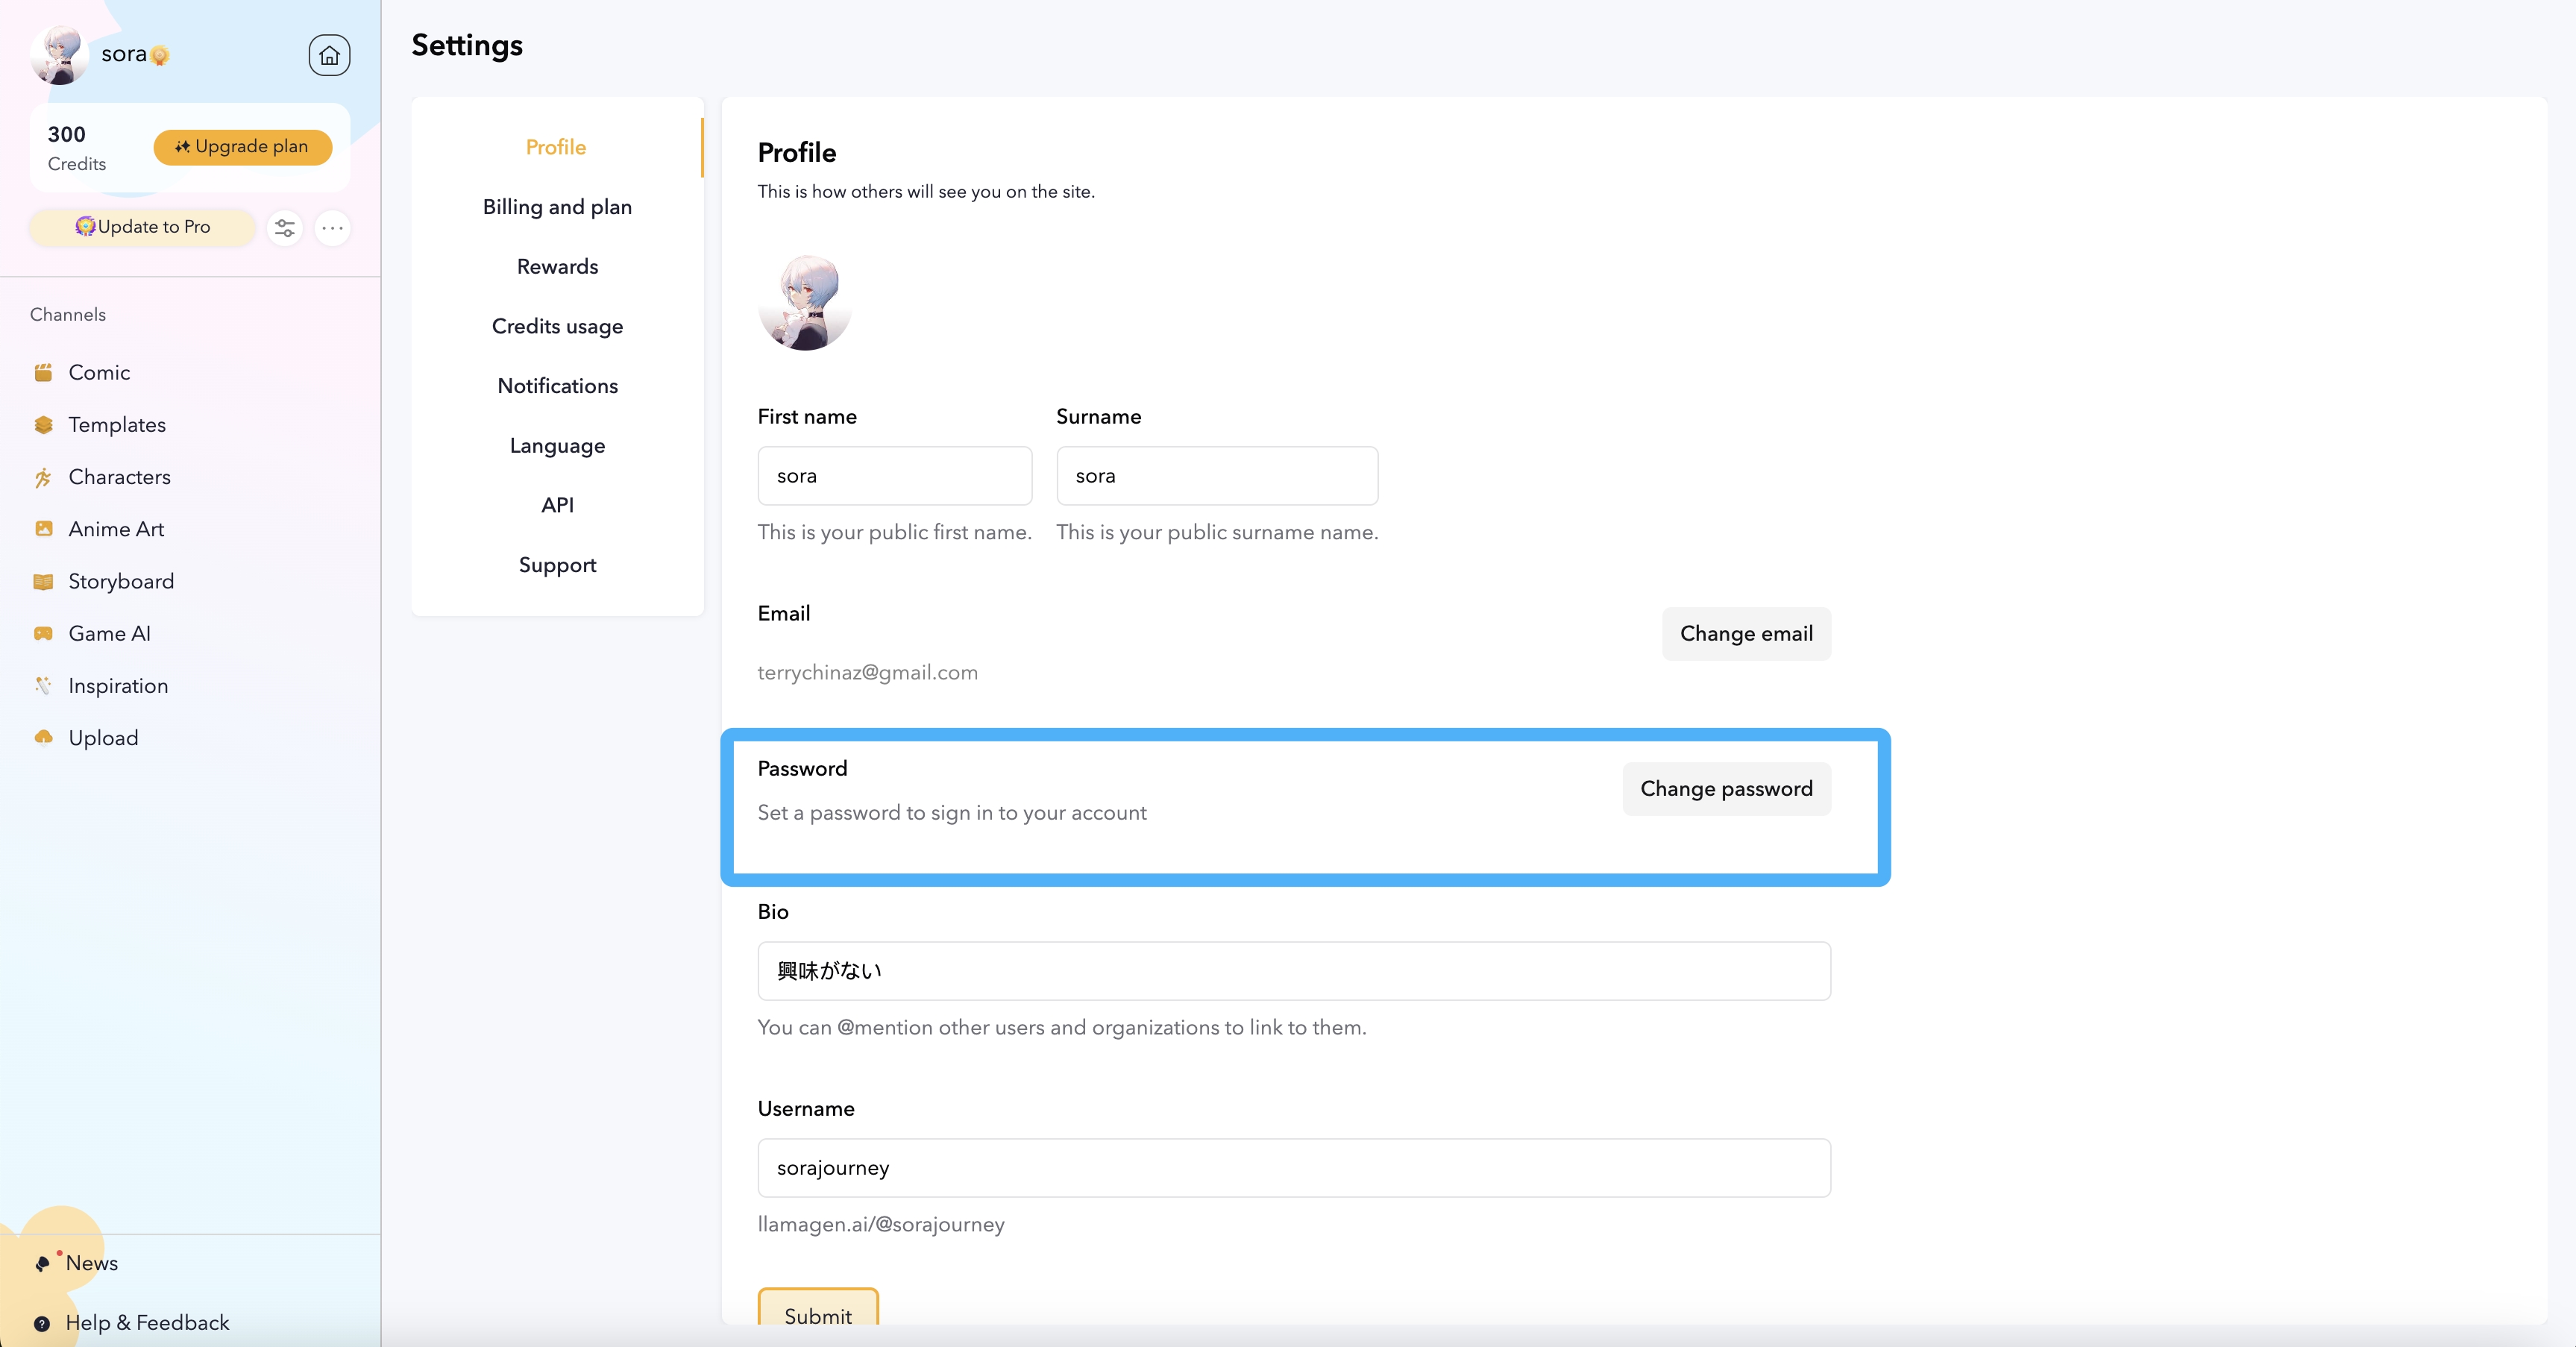
Task: Open the Upload channel
Action: coord(104,738)
